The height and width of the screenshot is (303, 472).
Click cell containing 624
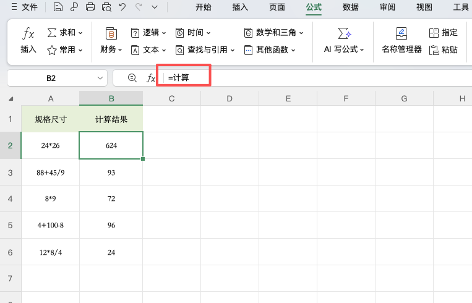click(x=111, y=145)
